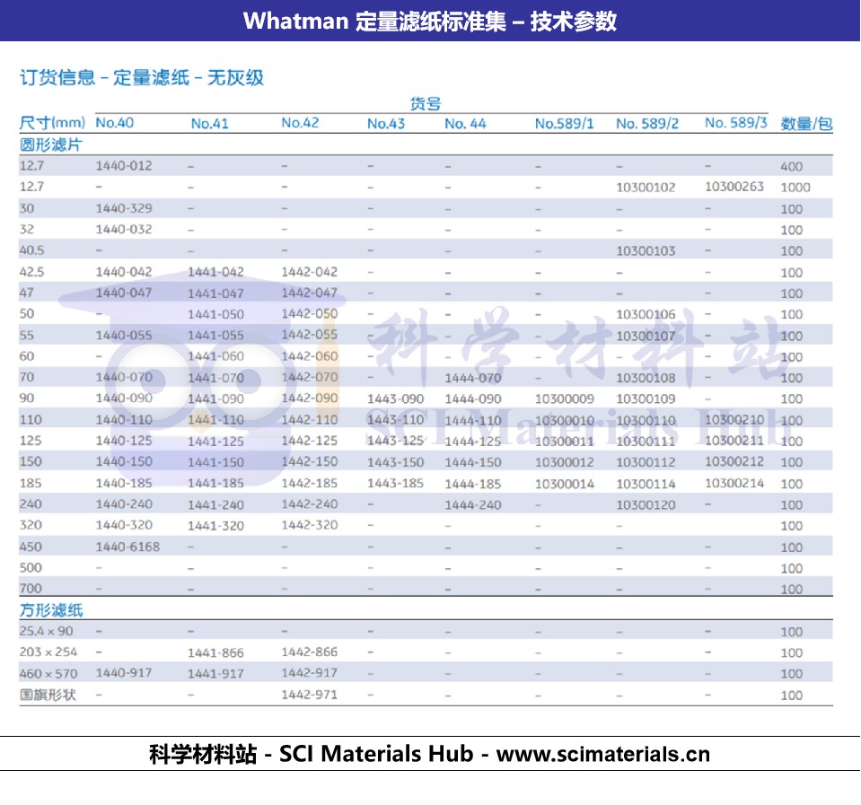This screenshot has height=805, width=861.
Task: Click part number '1441-110'
Action: 215,420
